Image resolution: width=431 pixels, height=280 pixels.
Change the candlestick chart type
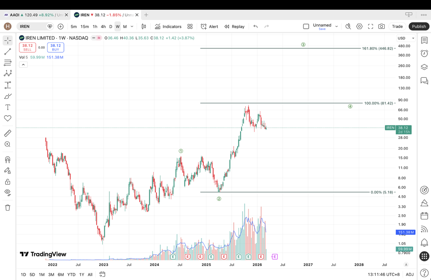144,27
